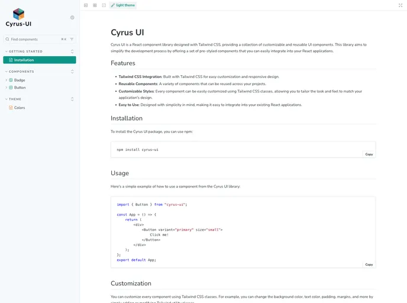Click the Customization section heading
This screenshot has width=407, height=303.
[131, 283]
